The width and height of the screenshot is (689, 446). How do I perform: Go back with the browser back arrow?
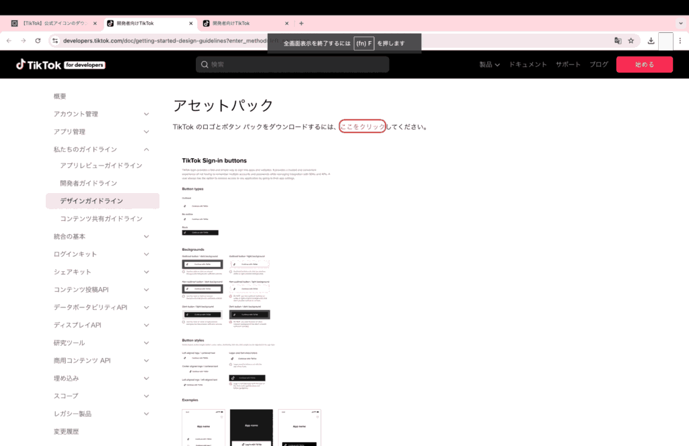click(x=9, y=41)
